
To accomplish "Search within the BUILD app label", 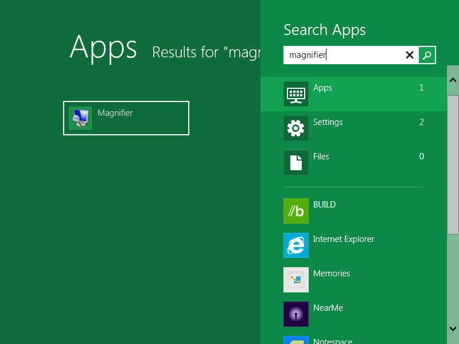I will click(x=324, y=205).
